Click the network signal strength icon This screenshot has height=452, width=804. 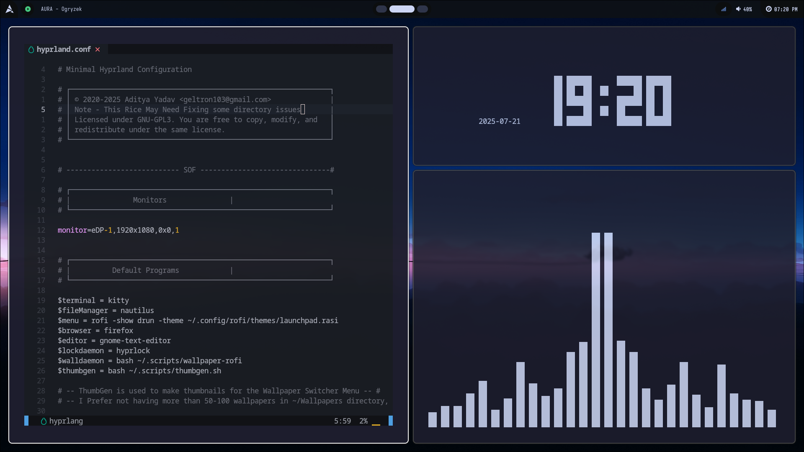(x=724, y=9)
